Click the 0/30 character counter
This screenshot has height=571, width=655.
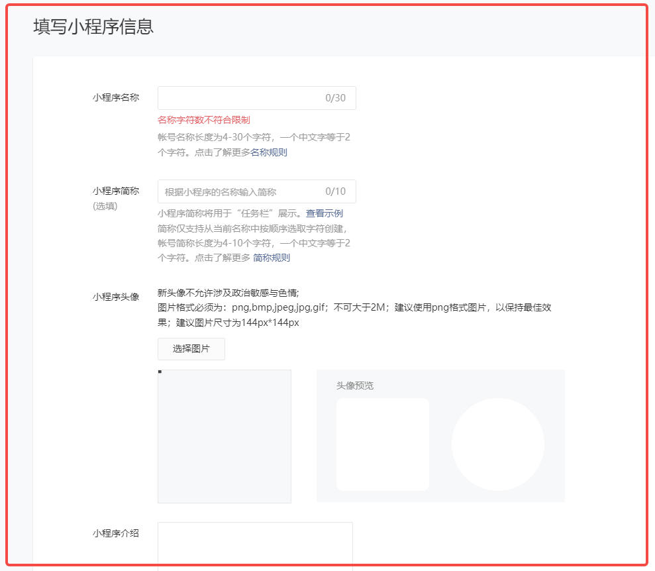click(335, 98)
